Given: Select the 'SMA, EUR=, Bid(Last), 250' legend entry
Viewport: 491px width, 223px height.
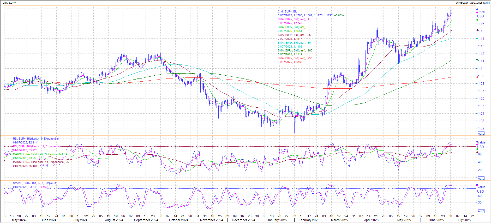Looking at the screenshot, I should click(295, 58).
